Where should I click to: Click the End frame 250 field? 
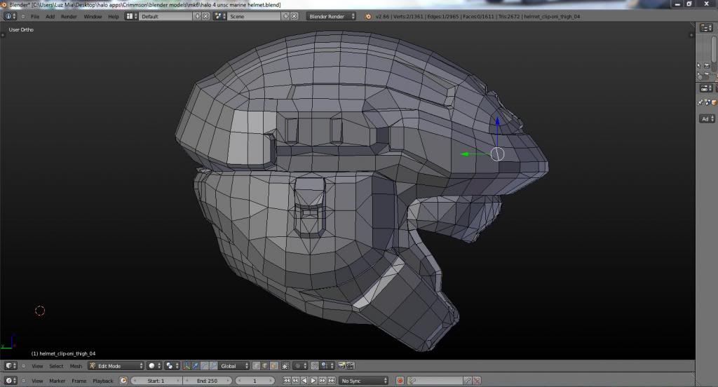tap(208, 381)
